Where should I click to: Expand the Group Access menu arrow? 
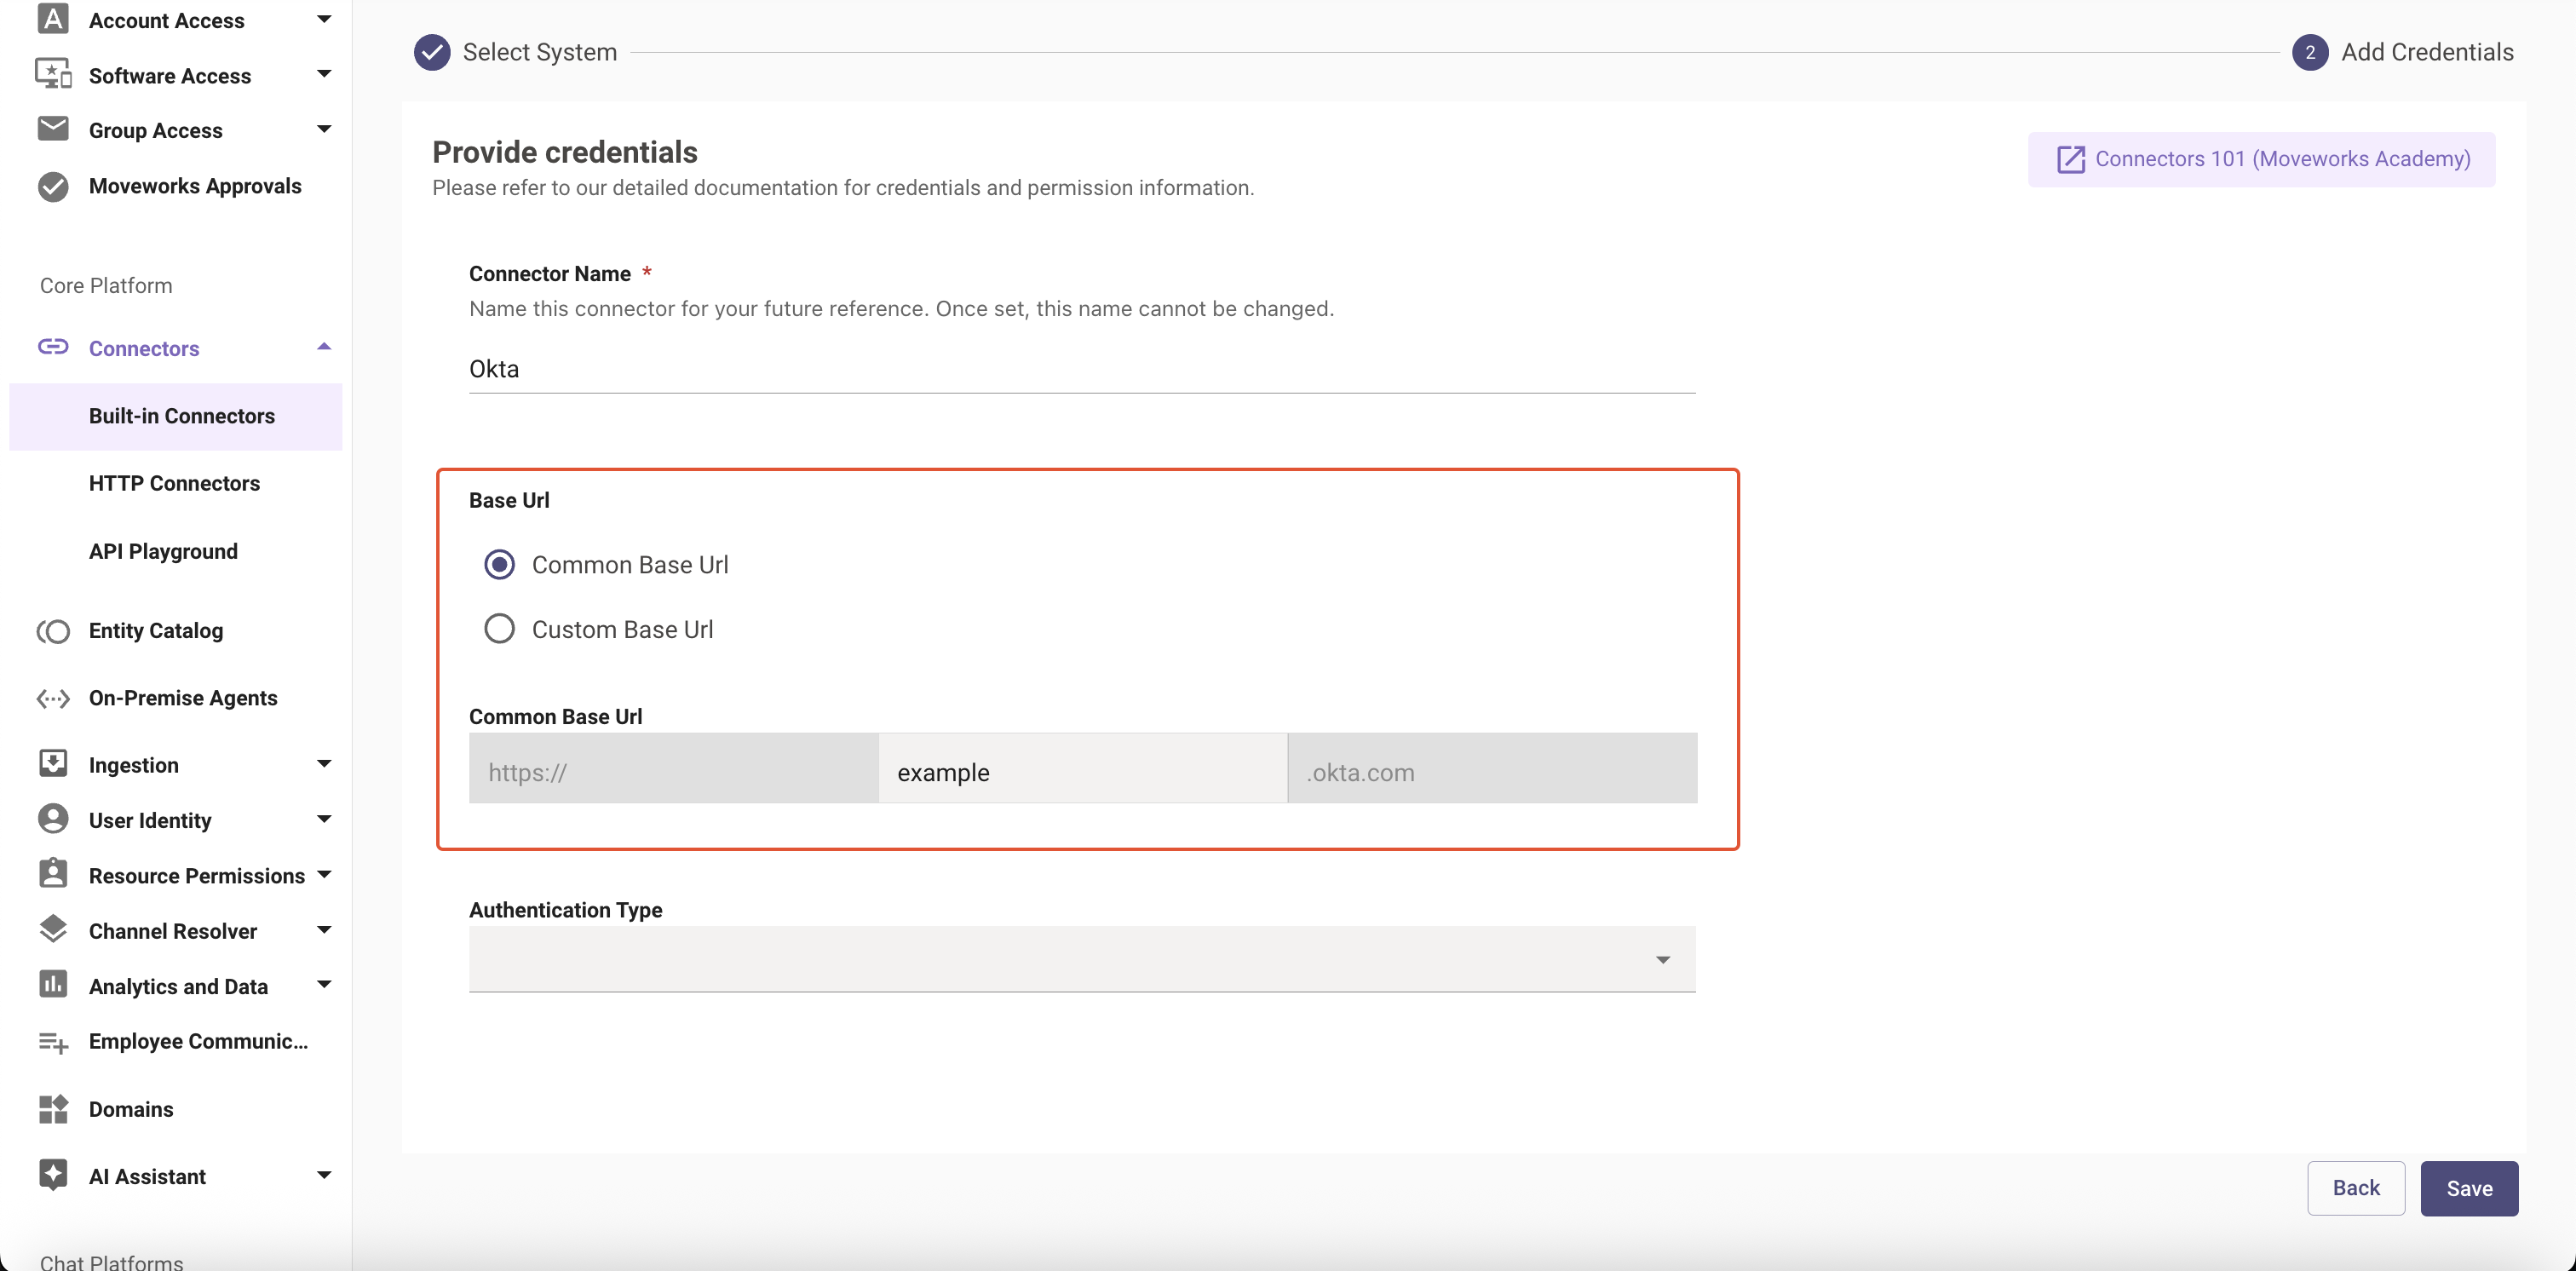[x=324, y=129]
